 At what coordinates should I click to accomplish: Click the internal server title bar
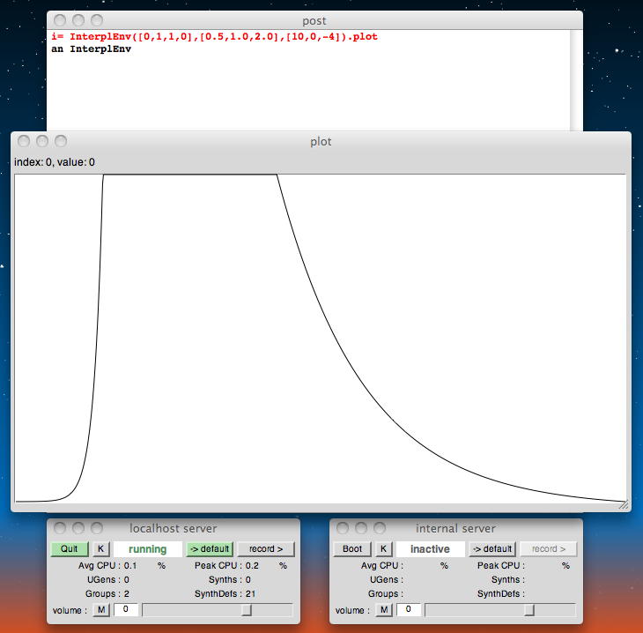pyautogui.click(x=456, y=528)
